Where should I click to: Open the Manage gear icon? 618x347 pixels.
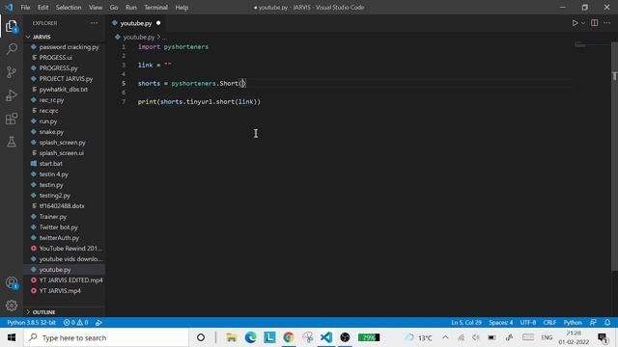tap(12, 306)
